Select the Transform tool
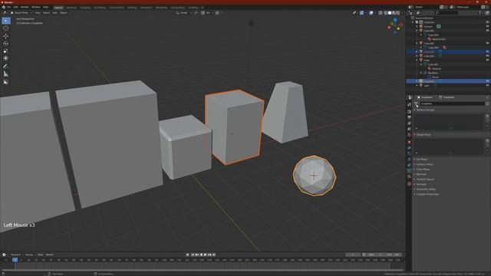 pyautogui.click(x=5, y=58)
